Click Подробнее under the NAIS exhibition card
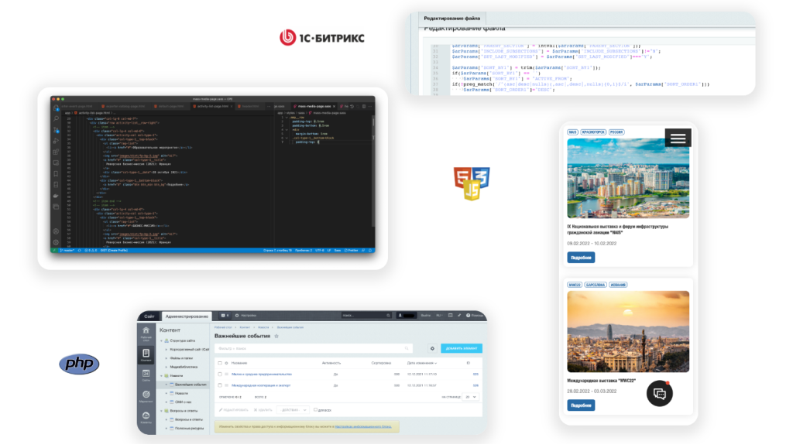Screen dimensions: 793x448 581,257
